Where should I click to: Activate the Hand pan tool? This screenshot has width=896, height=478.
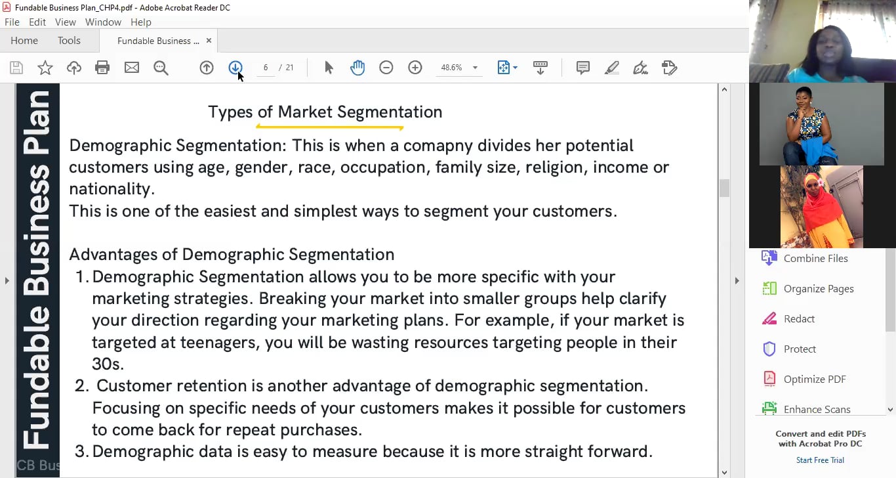click(357, 68)
